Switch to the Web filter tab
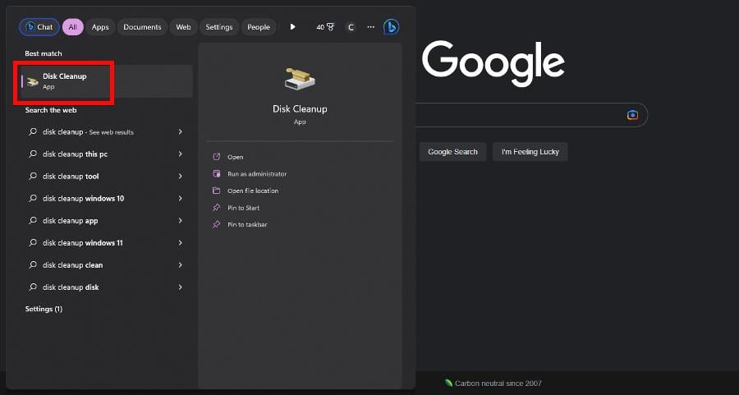 click(x=183, y=27)
